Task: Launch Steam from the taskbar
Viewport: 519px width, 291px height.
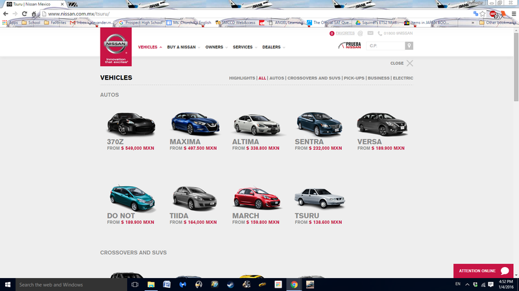Action: click(x=230, y=285)
